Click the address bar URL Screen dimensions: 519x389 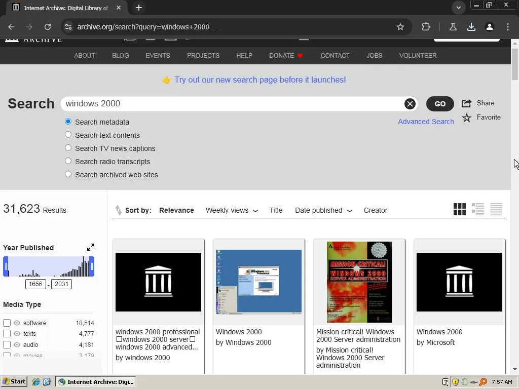coord(143,27)
